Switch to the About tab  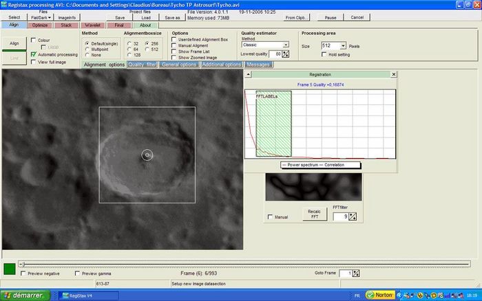coord(145,25)
